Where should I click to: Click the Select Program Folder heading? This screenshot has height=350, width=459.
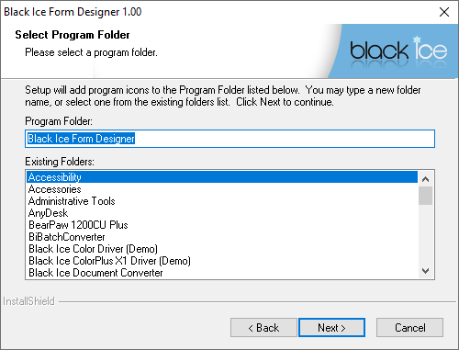pyautogui.click(x=73, y=35)
